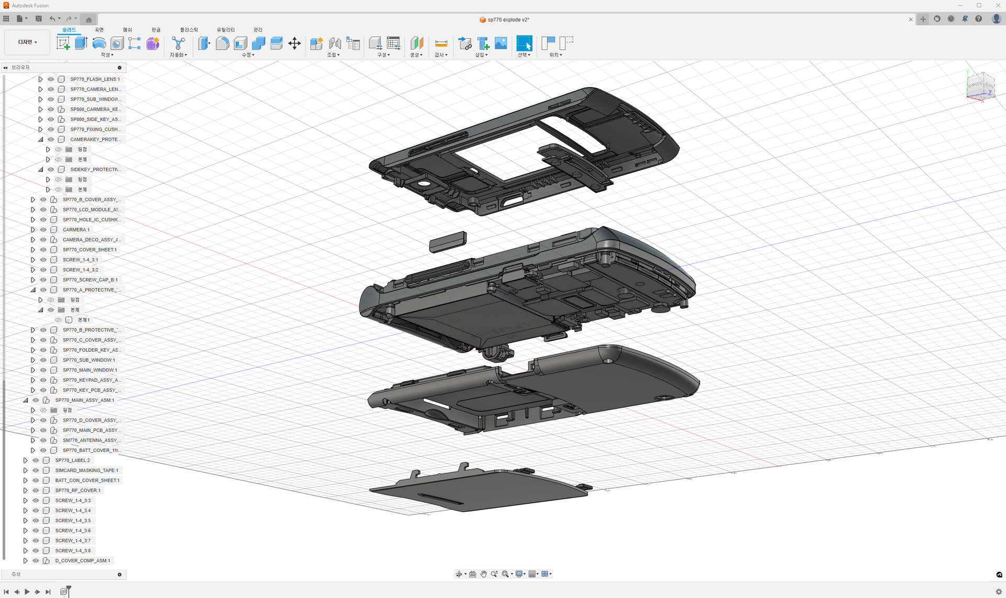Select the Create Sketch tool icon
This screenshot has height=598, width=1006.
coord(63,43)
